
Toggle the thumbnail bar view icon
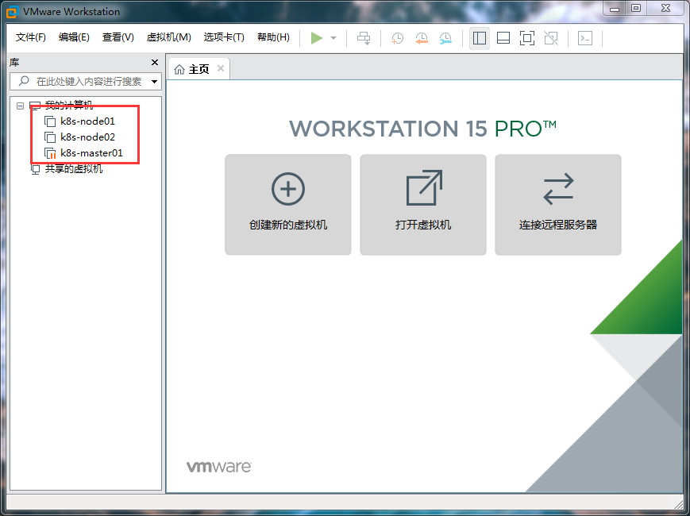click(x=503, y=38)
